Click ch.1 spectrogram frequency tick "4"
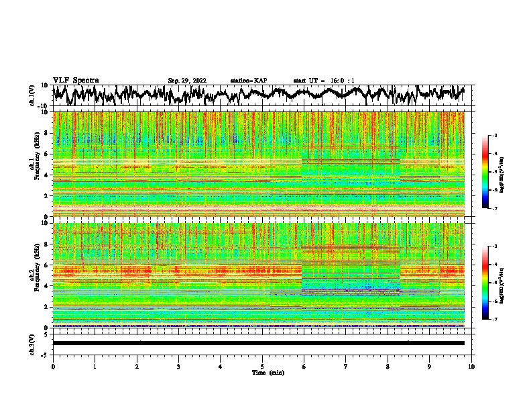 pos(46,175)
